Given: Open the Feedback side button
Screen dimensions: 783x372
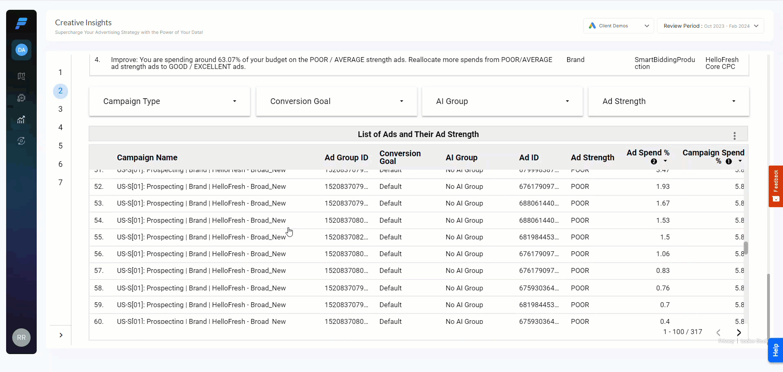Looking at the screenshot, I should [x=776, y=186].
